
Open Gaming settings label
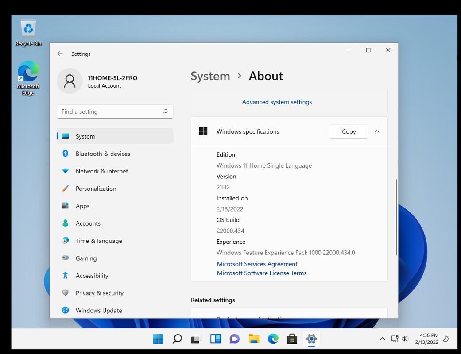click(x=86, y=258)
